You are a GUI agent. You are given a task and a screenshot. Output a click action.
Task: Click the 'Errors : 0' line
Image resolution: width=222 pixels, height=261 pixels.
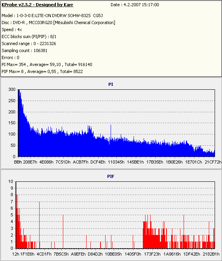click(10, 57)
